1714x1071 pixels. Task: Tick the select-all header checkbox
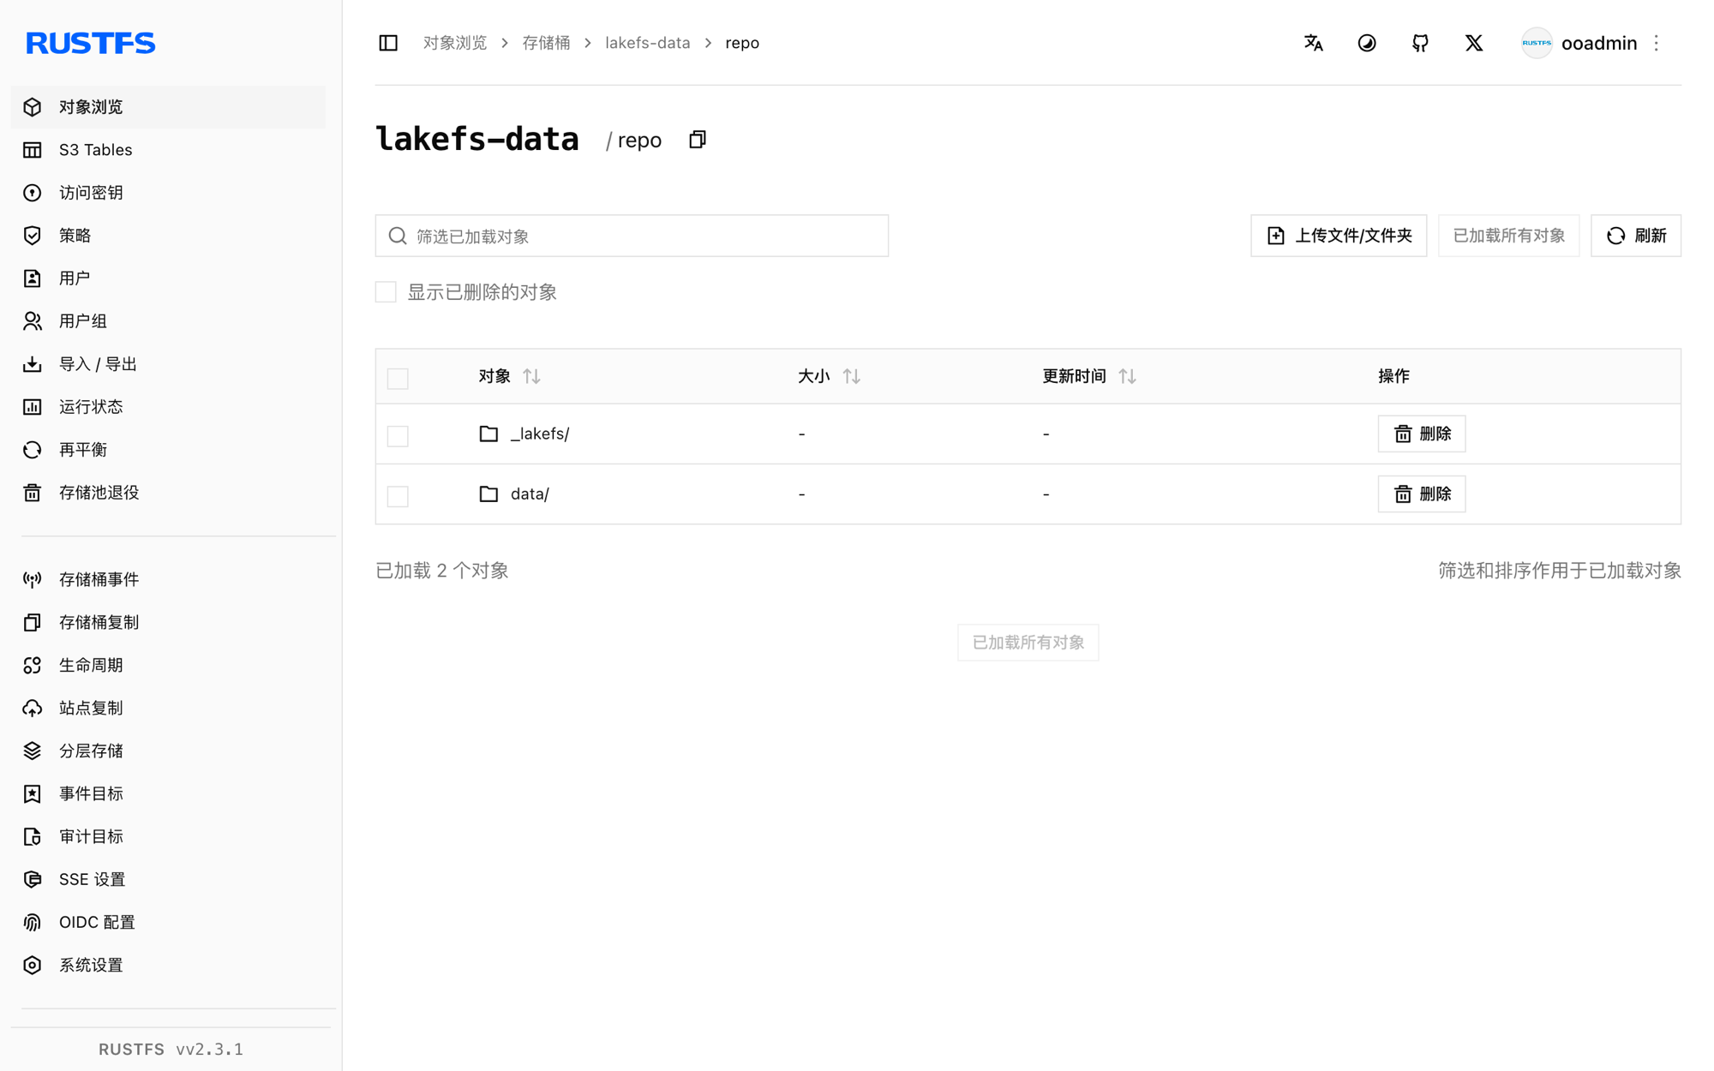[x=398, y=378]
